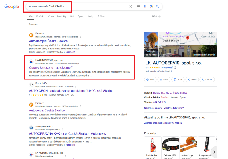Screen dimensions: 228x159
Task: Open address Lidická 317 link
Action: coord(170,93)
